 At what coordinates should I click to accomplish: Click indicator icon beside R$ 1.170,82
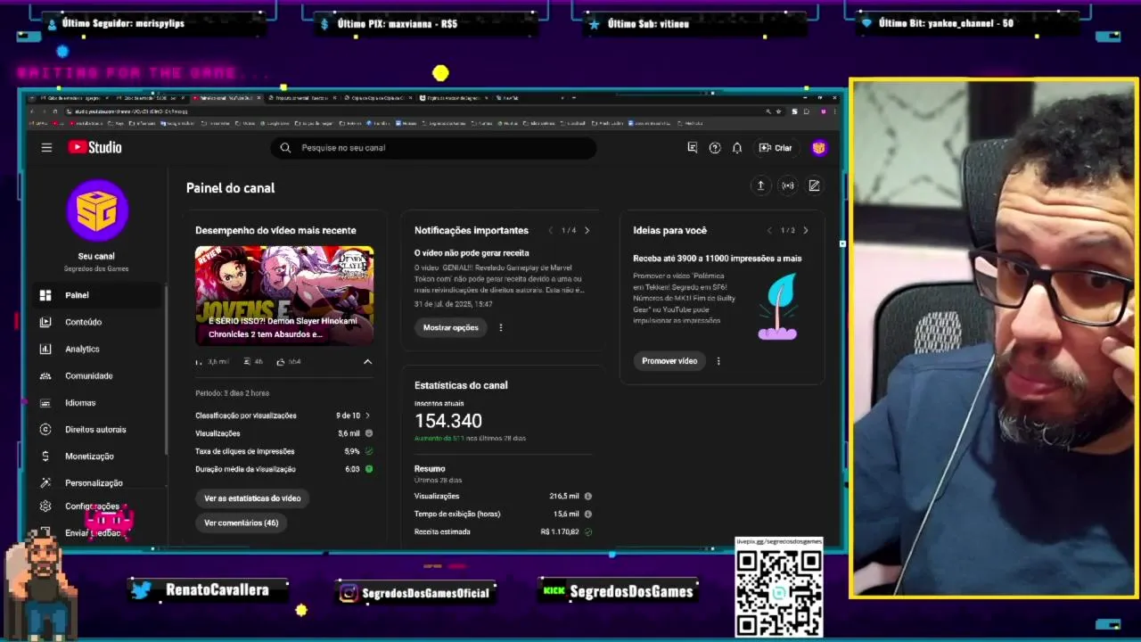pos(588,532)
